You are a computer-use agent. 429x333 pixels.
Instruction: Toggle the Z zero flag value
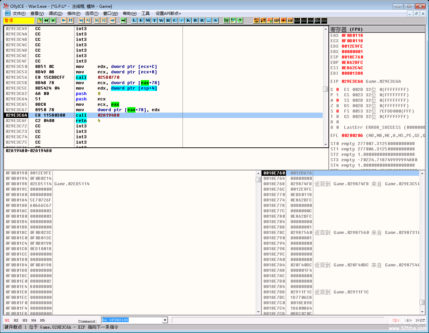coord(337,106)
